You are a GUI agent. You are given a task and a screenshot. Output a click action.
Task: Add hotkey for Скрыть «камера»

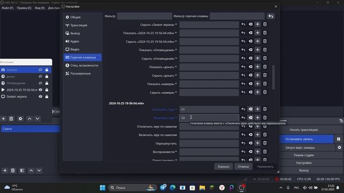(257, 92)
